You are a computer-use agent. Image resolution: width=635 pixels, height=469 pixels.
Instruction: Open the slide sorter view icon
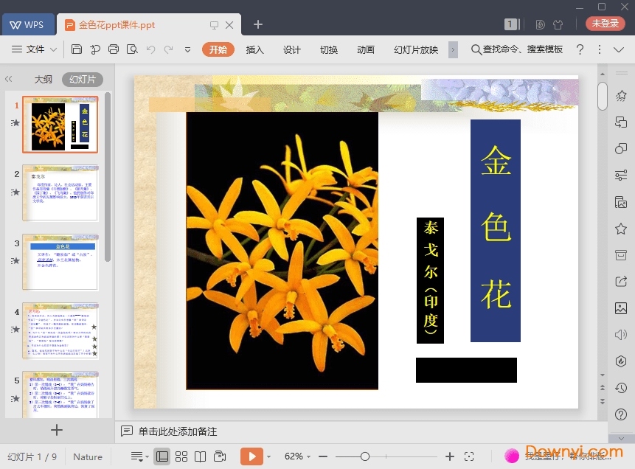click(x=181, y=456)
